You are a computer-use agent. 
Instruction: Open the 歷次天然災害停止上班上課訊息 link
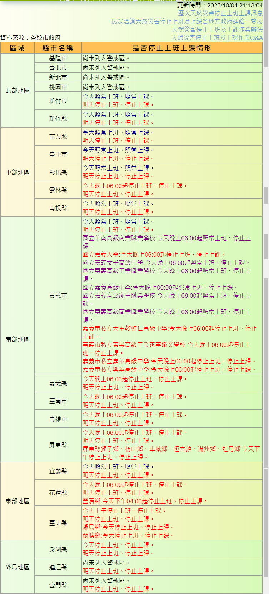tap(220, 13)
